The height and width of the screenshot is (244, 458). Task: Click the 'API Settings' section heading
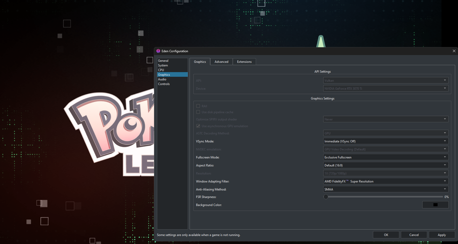(322, 72)
